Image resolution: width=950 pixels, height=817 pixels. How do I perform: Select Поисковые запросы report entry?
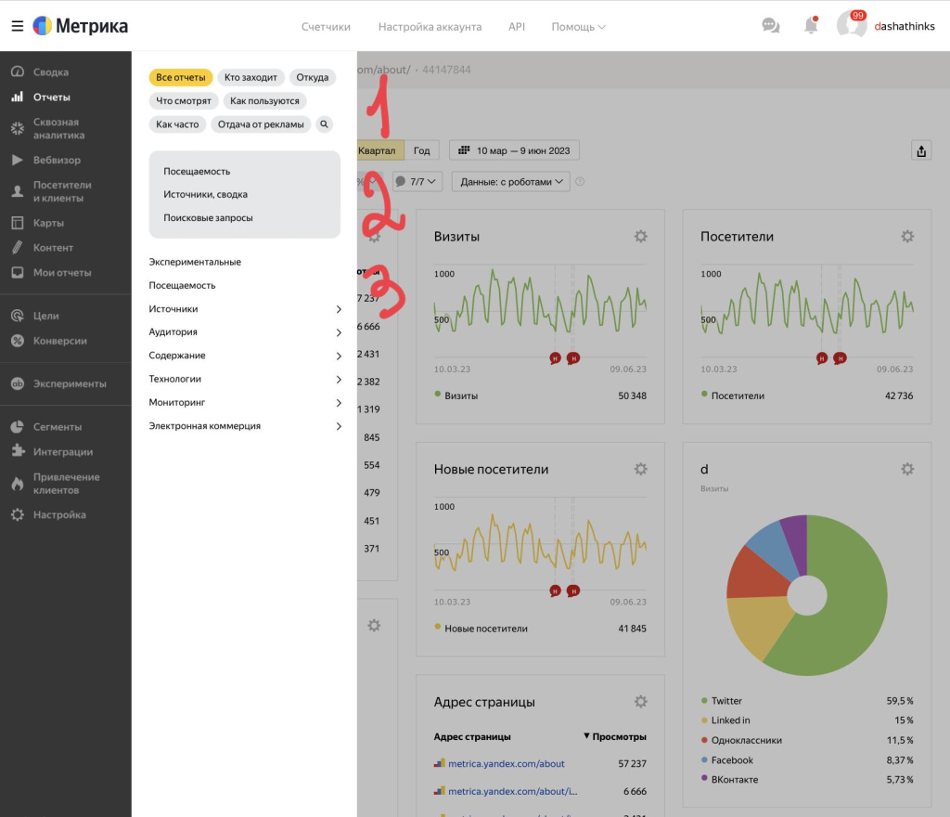coord(208,217)
